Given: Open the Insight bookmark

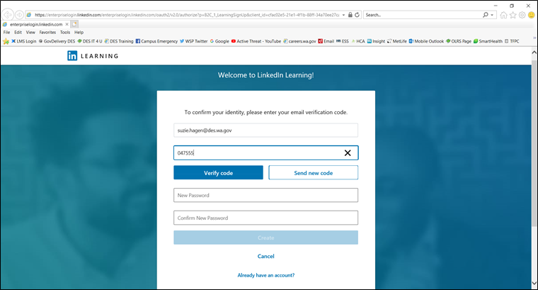Looking at the screenshot, I should pyautogui.click(x=376, y=41).
